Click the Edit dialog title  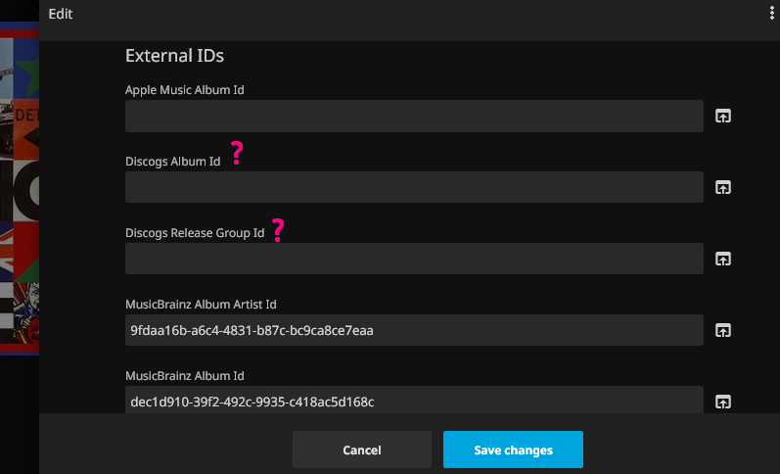click(x=61, y=14)
